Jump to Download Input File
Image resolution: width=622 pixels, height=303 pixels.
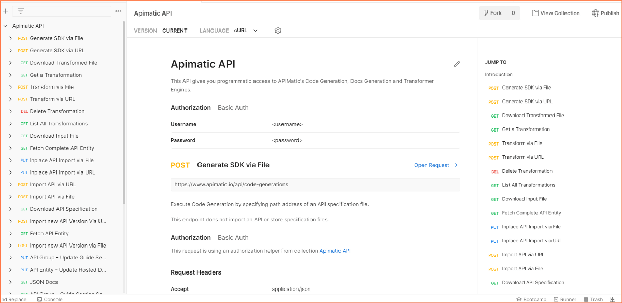tap(524, 199)
